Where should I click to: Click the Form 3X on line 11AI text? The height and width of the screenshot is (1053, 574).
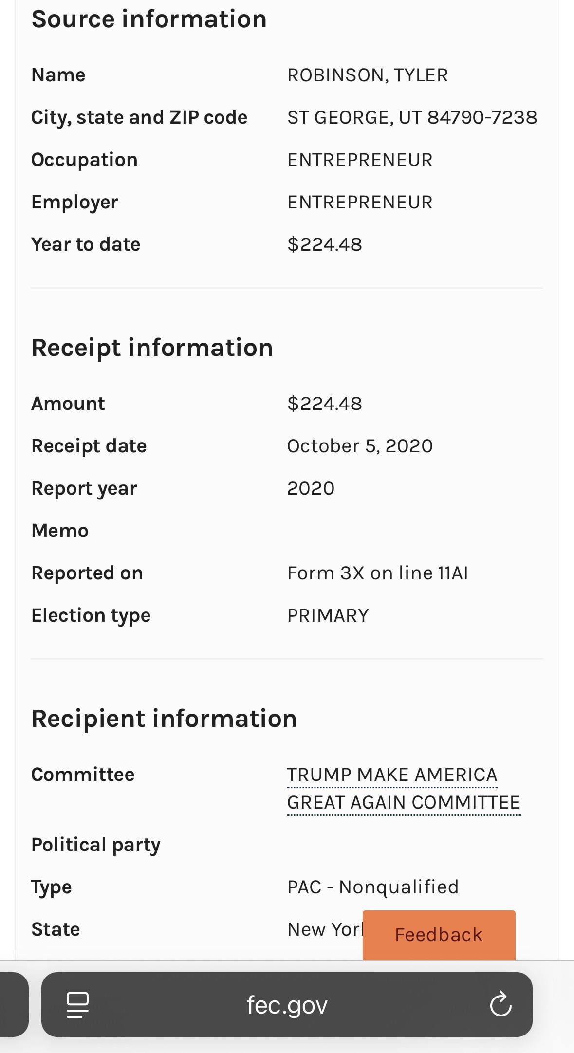pyautogui.click(x=377, y=573)
